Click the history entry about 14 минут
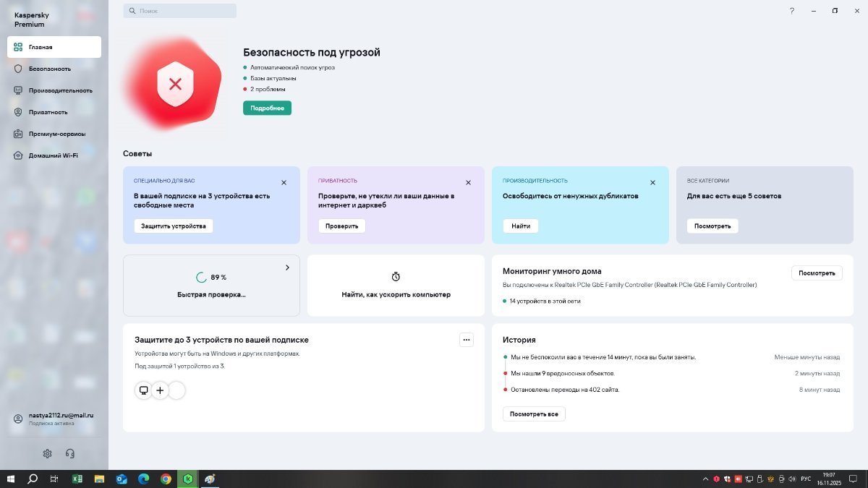The height and width of the screenshot is (488, 868). [603, 357]
